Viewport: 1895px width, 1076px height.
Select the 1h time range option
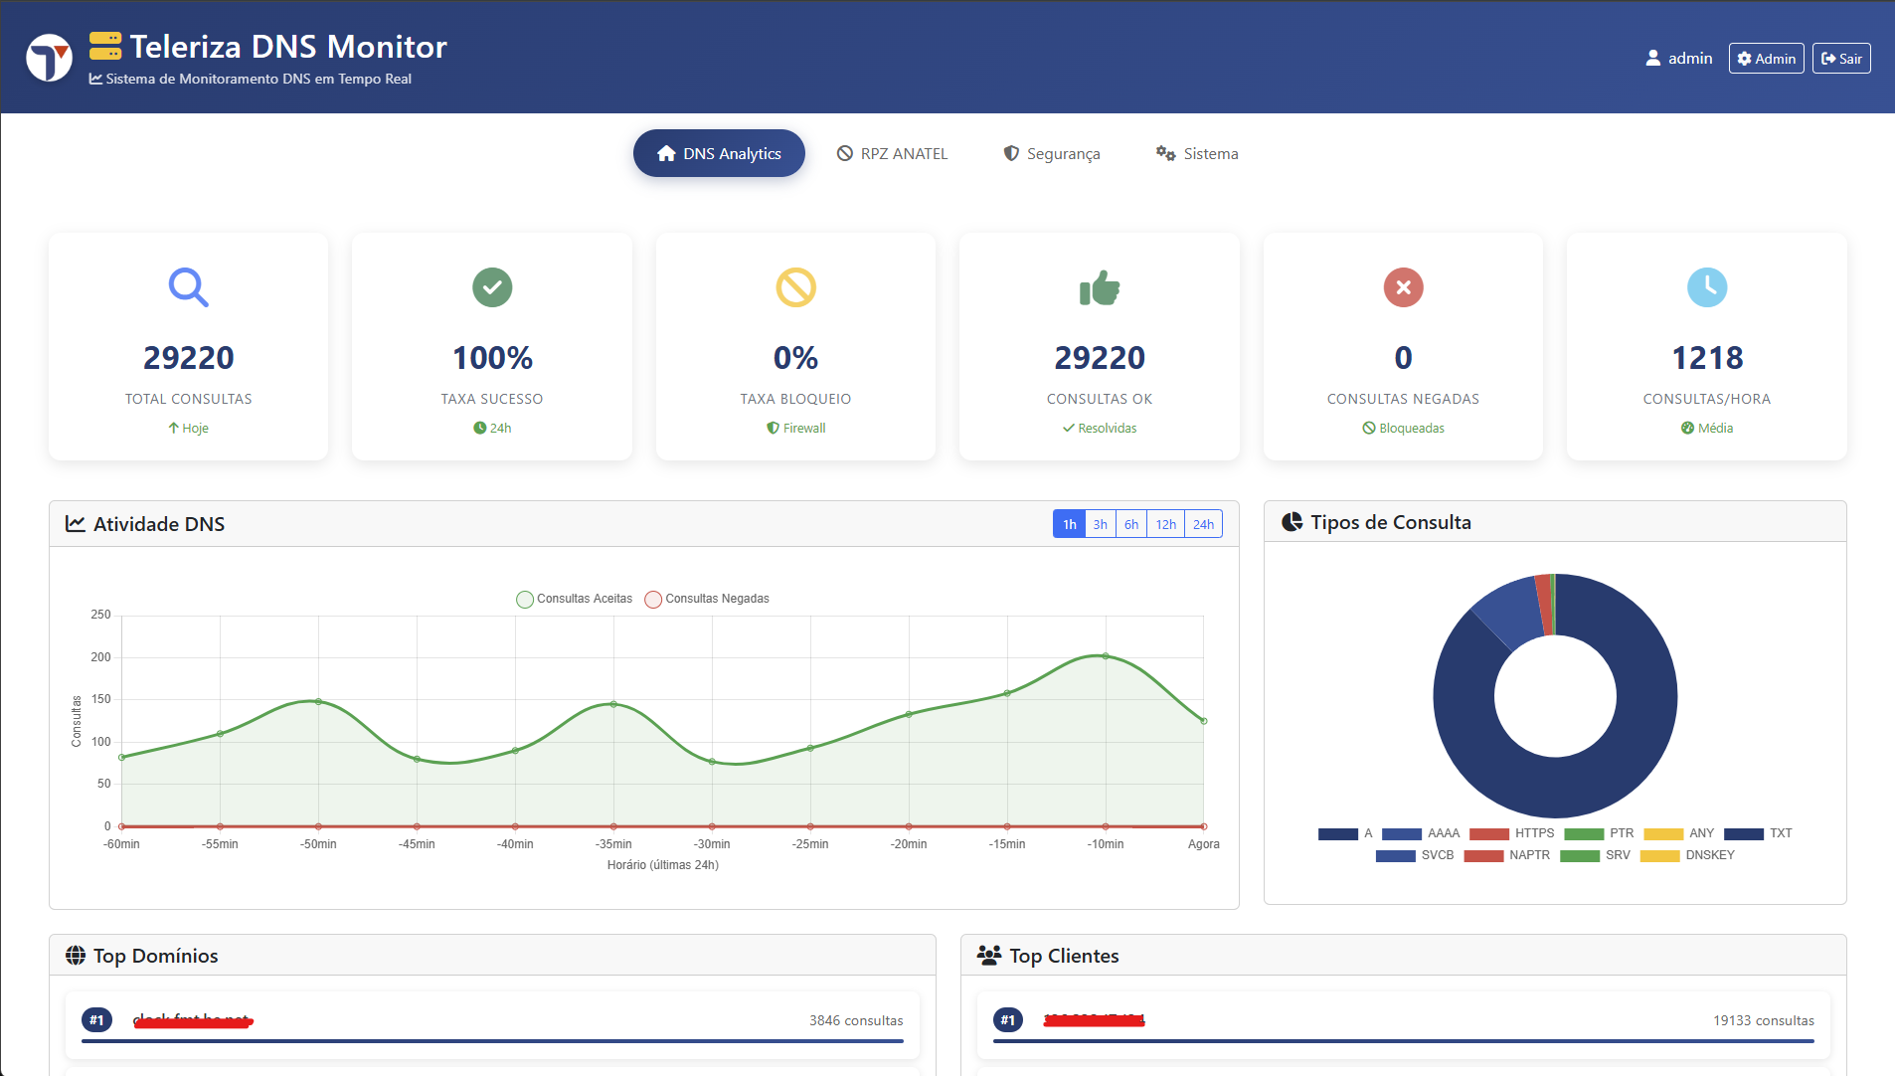coord(1069,524)
